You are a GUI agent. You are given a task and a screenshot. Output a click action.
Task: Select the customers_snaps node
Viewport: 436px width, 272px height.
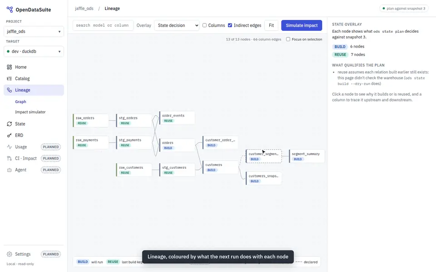coord(263,178)
